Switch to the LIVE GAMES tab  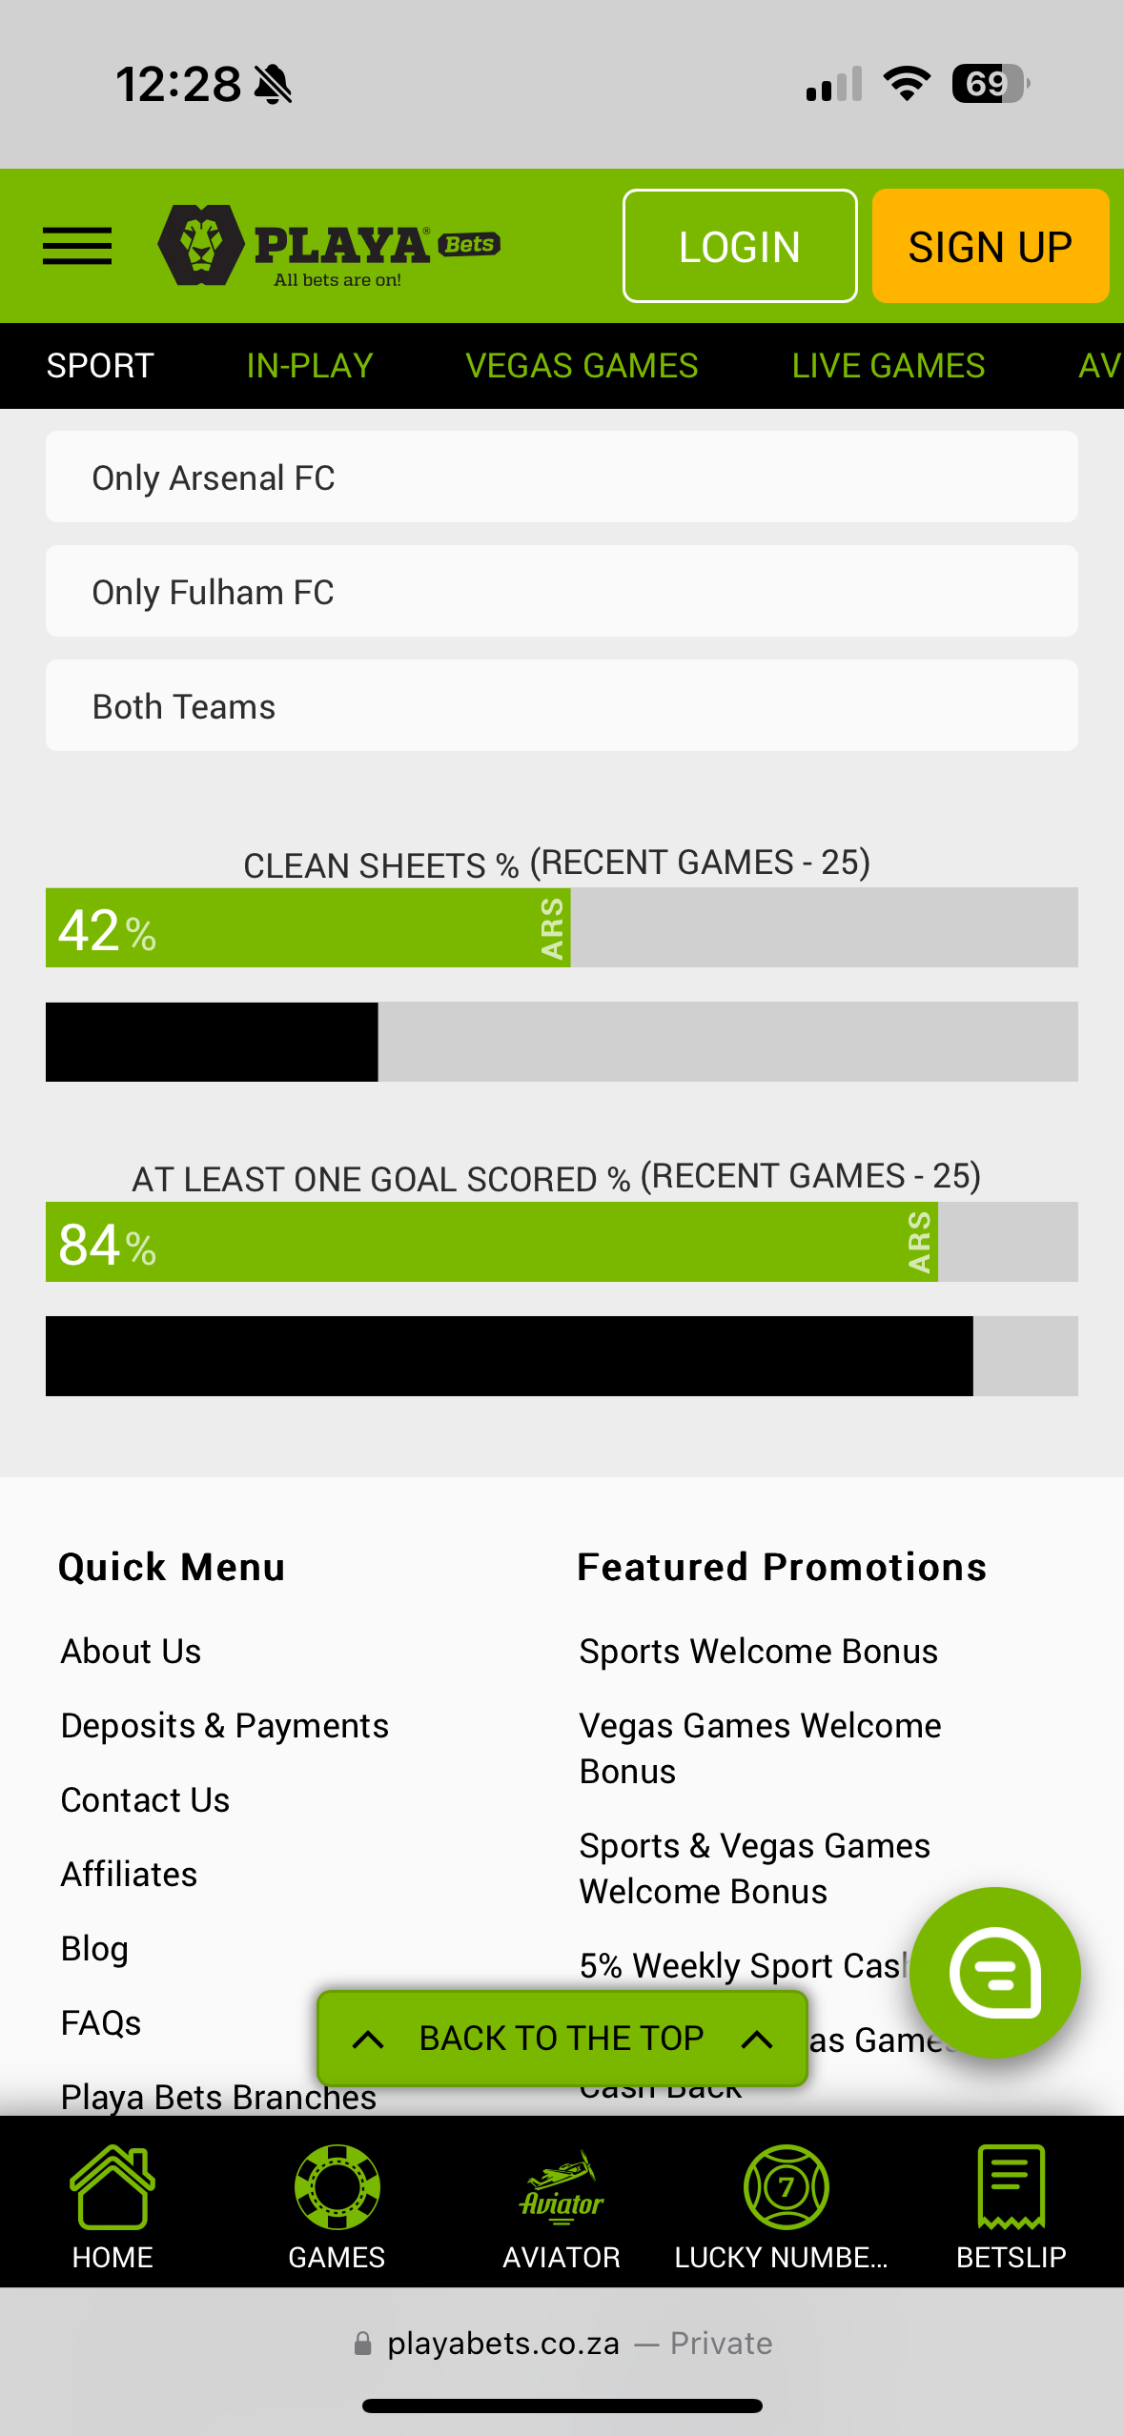(x=888, y=365)
